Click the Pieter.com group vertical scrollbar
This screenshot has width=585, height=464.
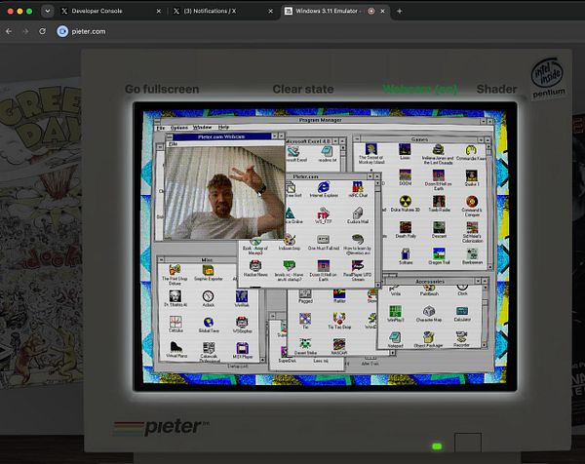tap(377, 234)
